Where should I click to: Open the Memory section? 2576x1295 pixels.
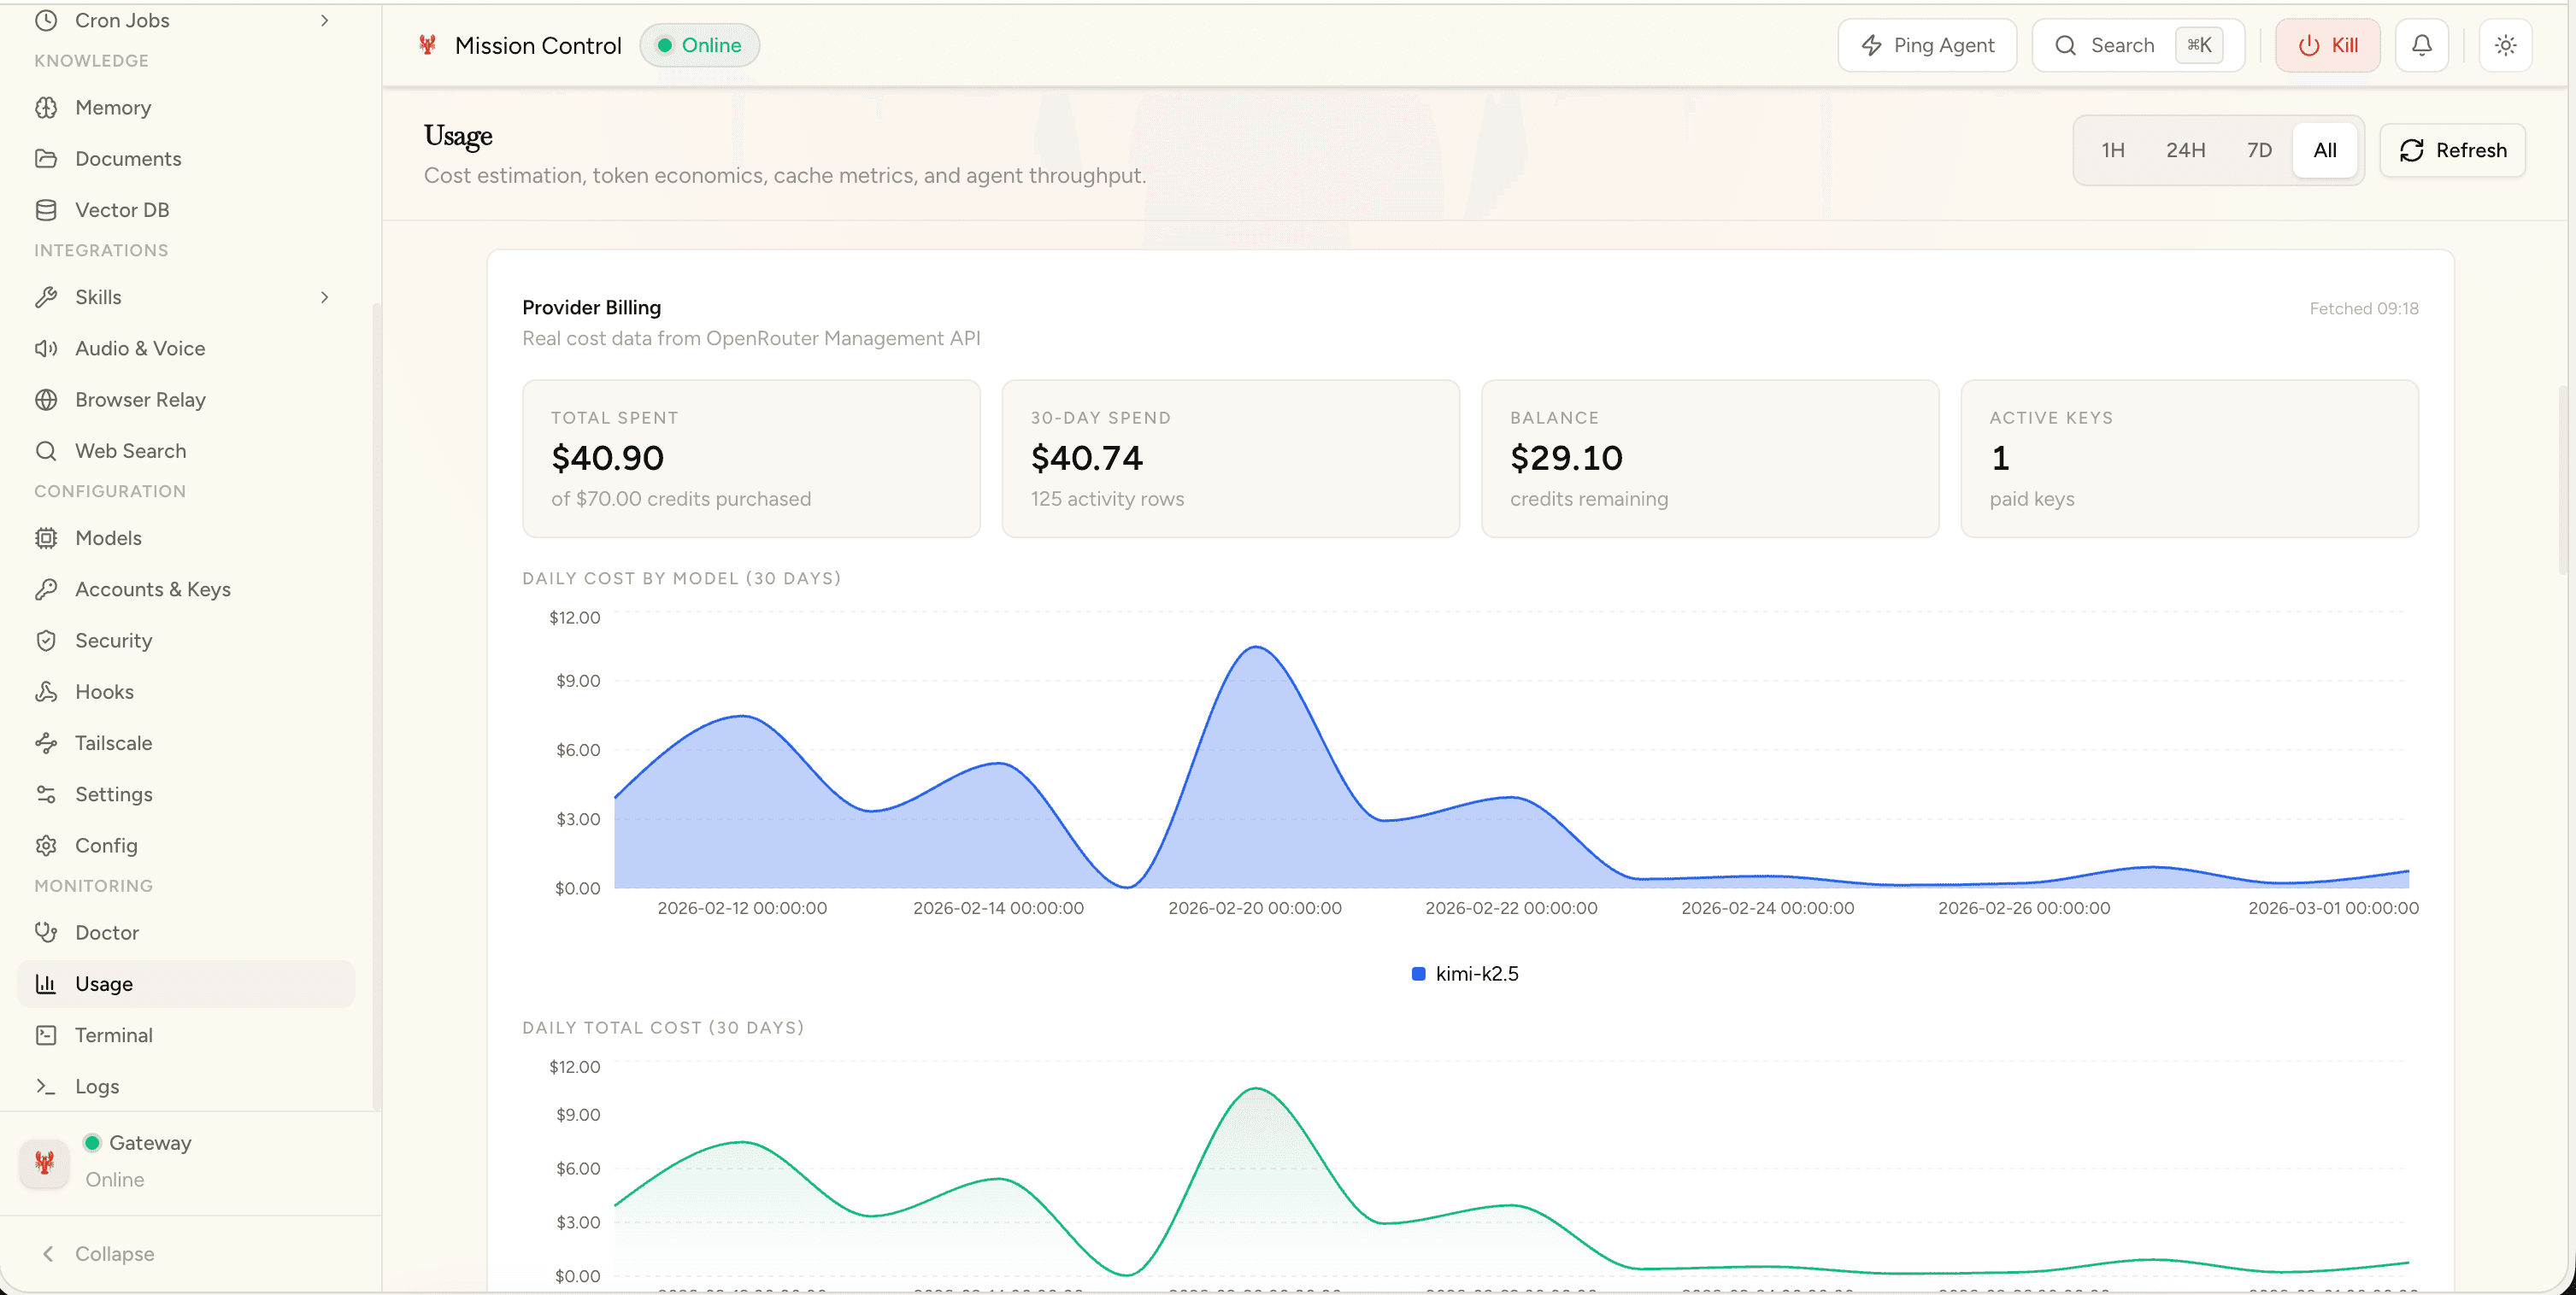pyautogui.click(x=113, y=107)
